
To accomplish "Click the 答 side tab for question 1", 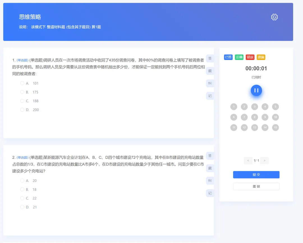I will [x=210, y=58].
